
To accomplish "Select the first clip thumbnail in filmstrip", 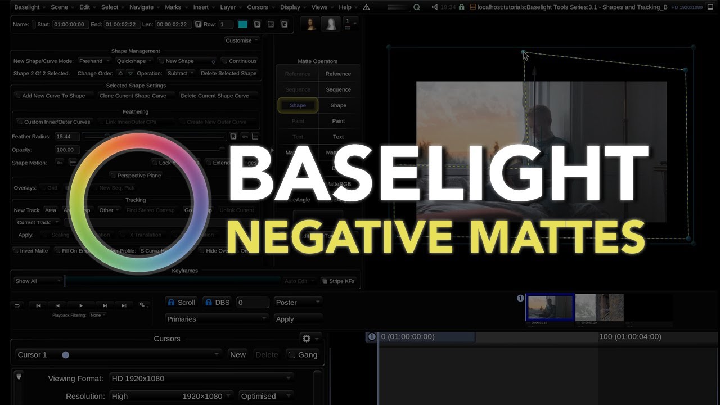I will [550, 308].
